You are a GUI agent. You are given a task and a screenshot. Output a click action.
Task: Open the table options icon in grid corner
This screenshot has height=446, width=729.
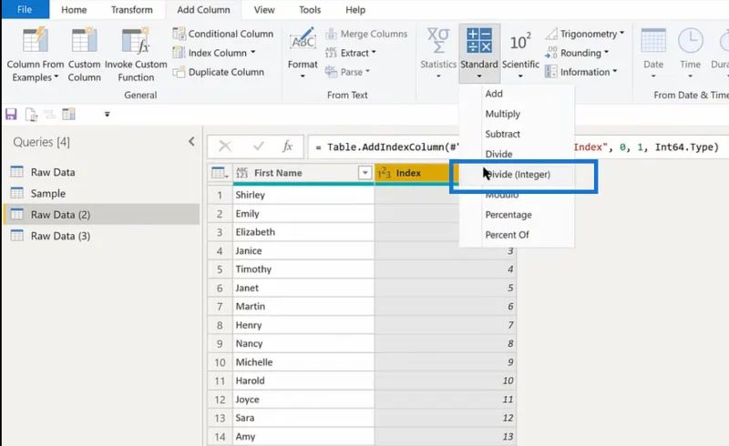(220, 173)
